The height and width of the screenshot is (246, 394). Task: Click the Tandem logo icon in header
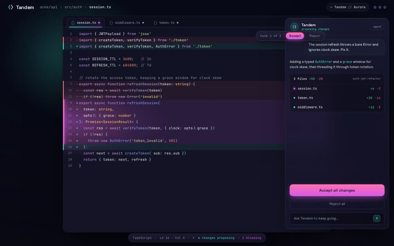pyautogui.click(x=11, y=7)
